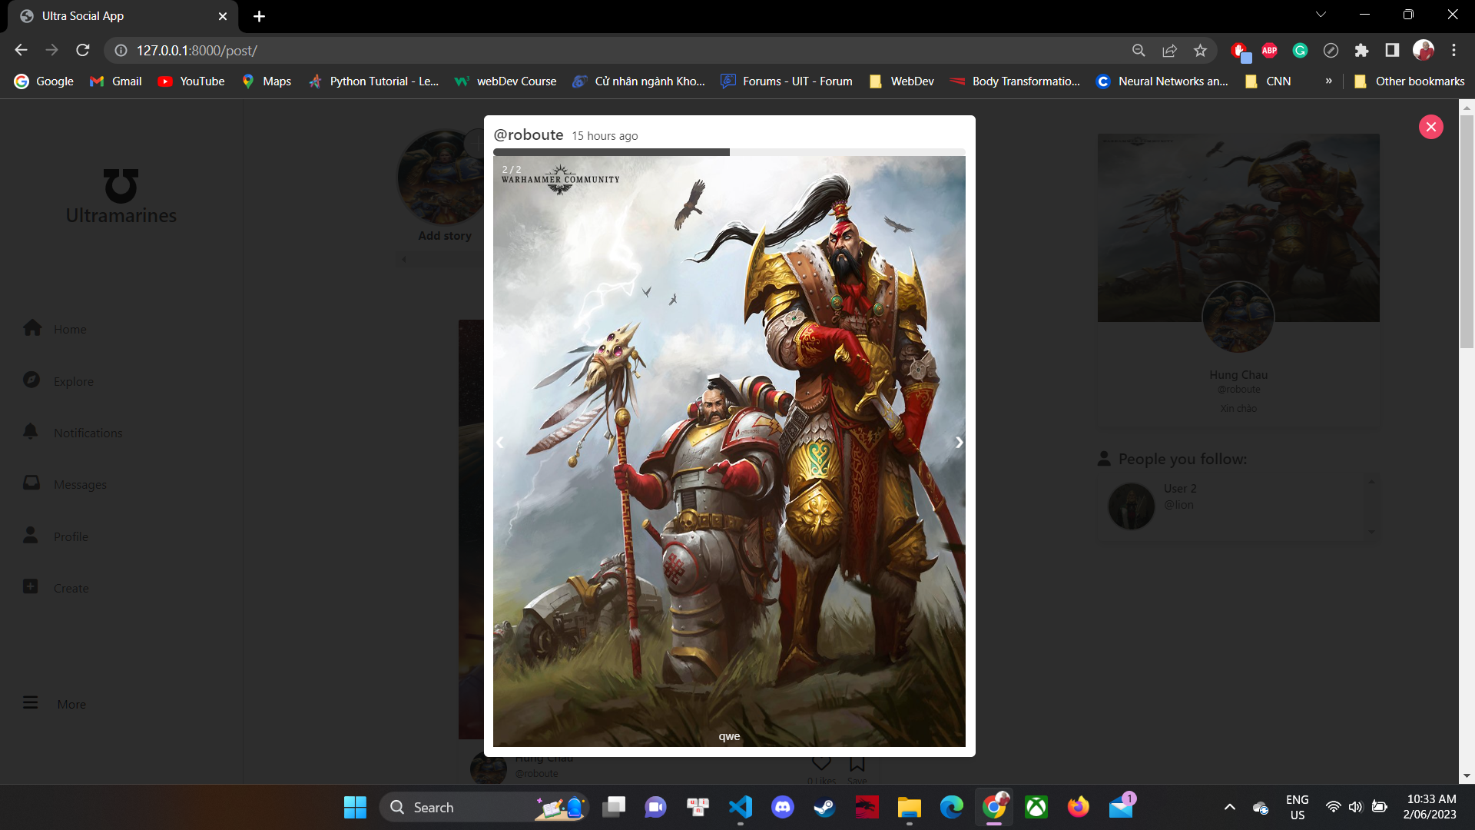Open Notifications bell in sidebar
This screenshot has height=830, width=1475.
point(31,432)
